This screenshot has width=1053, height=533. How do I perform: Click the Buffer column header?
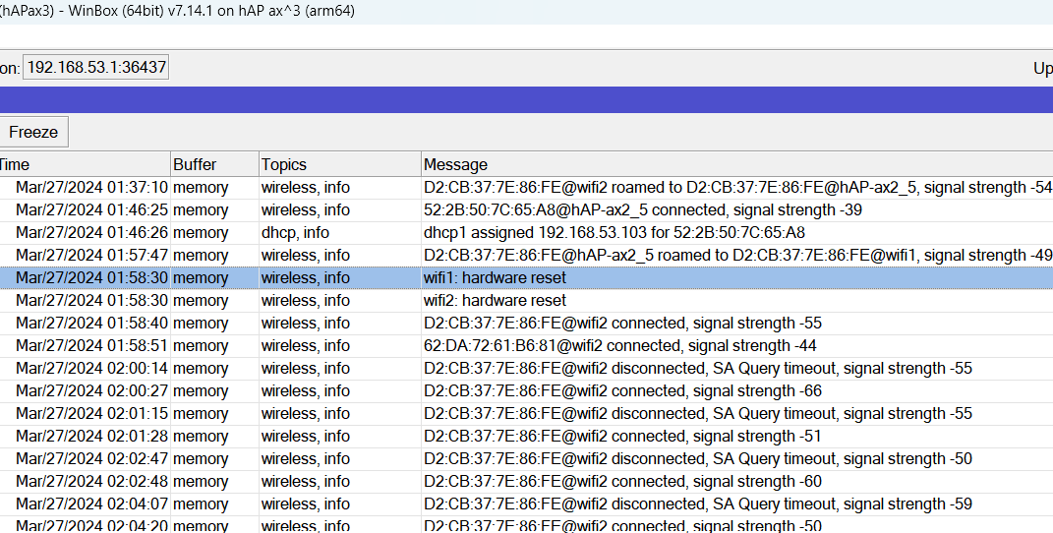[x=213, y=164]
